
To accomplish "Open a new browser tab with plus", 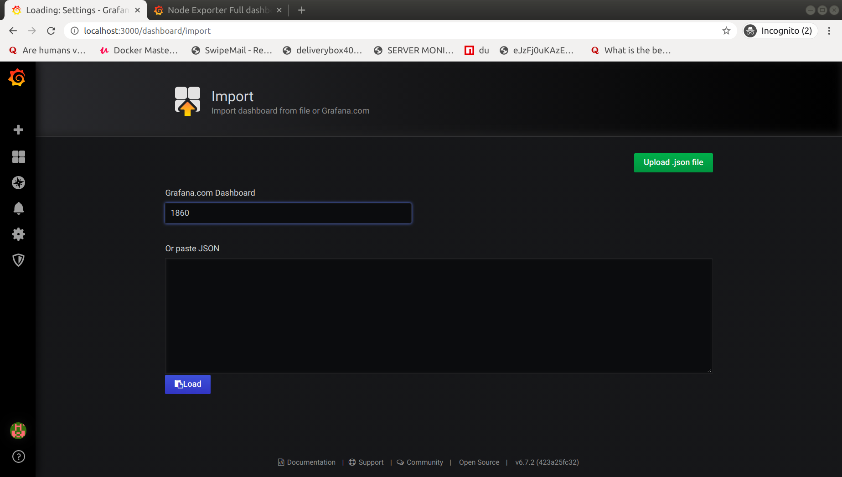I will 301,10.
